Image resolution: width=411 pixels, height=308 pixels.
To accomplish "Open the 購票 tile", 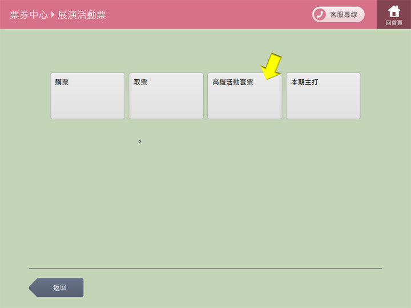I will pos(87,96).
